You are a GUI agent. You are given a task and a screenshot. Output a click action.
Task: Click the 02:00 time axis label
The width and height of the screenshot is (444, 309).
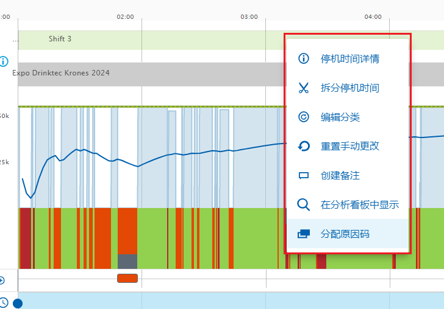tap(125, 17)
